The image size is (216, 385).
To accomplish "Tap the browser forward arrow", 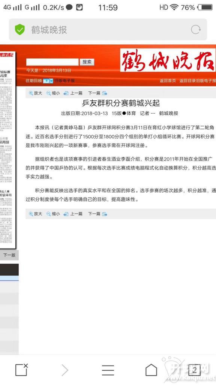I will pyautogui.click(x=65, y=370).
